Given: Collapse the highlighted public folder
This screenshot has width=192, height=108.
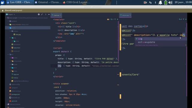Looking at the screenshot, I should click(8, 28).
